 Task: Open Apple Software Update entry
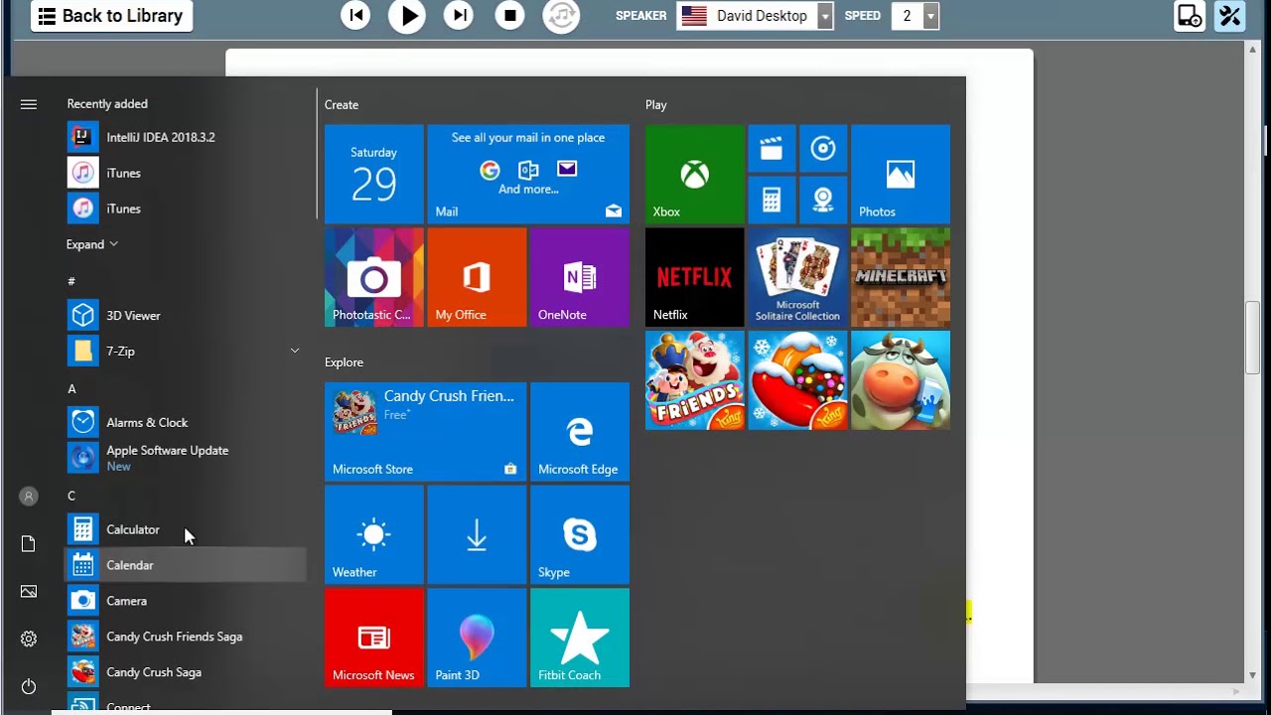pos(185,458)
